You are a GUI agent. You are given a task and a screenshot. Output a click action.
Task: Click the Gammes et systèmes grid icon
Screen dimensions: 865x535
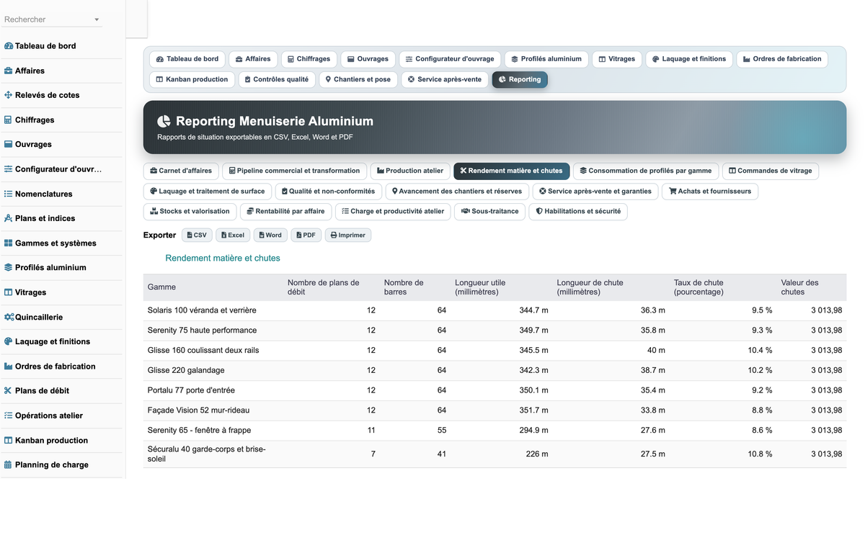pos(9,243)
